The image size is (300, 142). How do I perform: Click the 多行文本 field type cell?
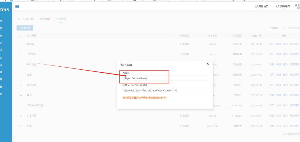click(237, 44)
